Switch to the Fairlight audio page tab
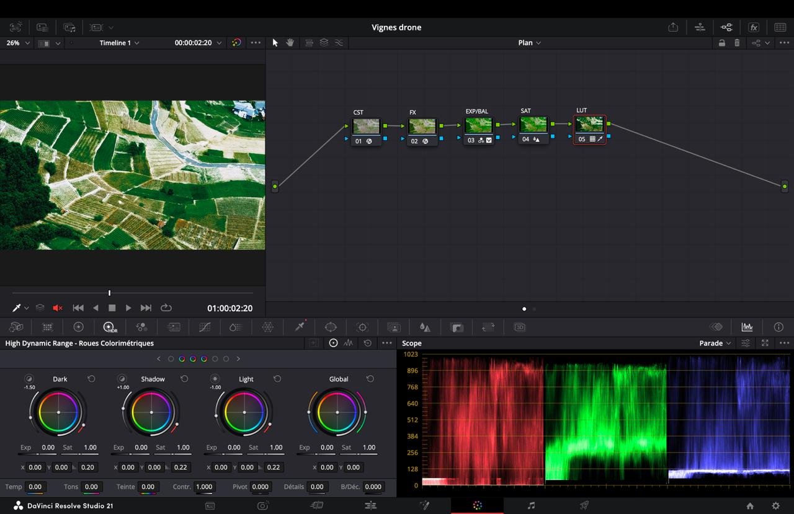The width and height of the screenshot is (794, 514). click(531, 505)
